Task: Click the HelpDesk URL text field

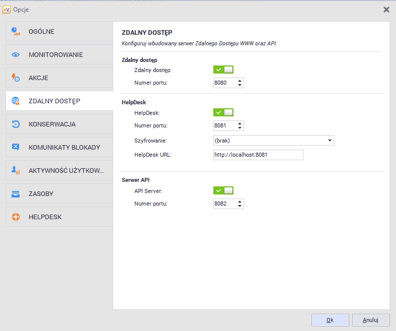Action: 258,155
